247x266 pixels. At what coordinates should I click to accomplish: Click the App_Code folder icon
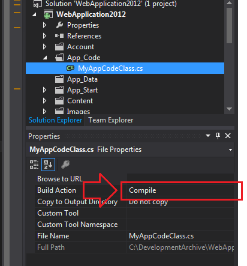coord(59,58)
